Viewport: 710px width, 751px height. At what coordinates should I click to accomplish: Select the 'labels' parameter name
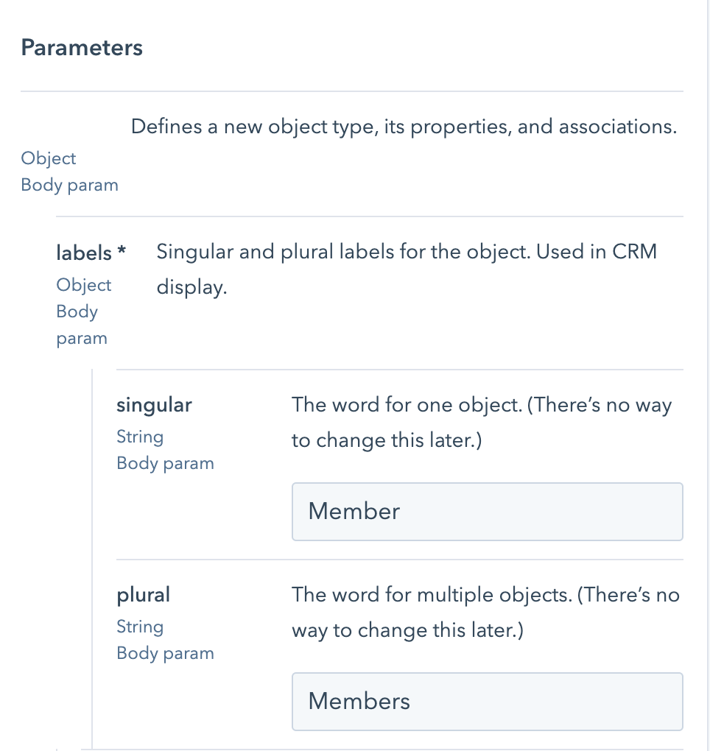click(83, 253)
